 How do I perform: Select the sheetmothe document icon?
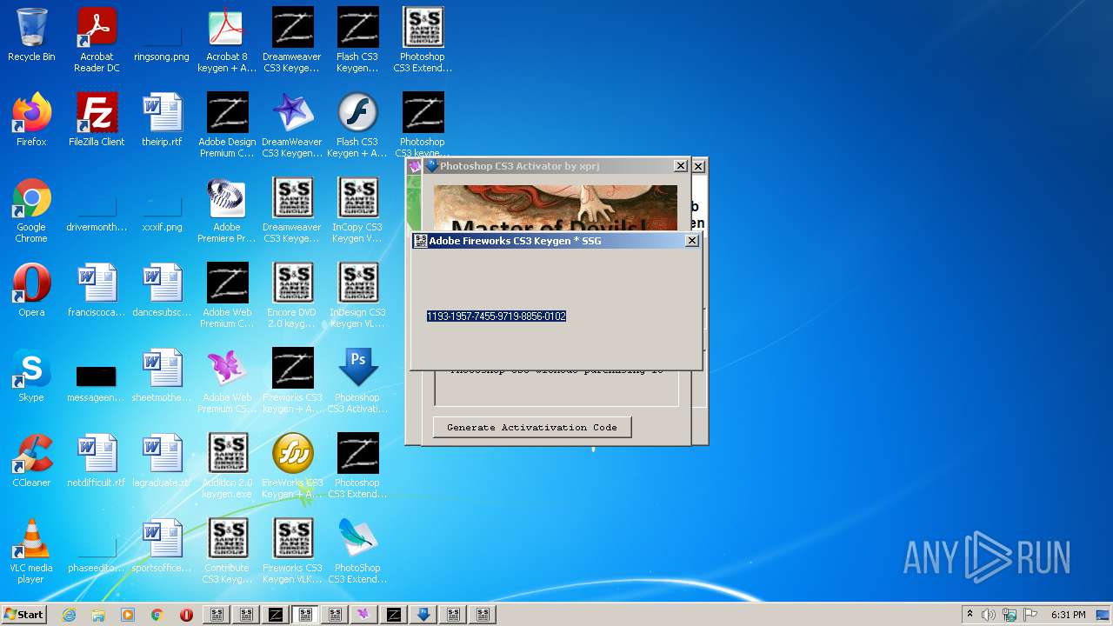pyautogui.click(x=162, y=376)
